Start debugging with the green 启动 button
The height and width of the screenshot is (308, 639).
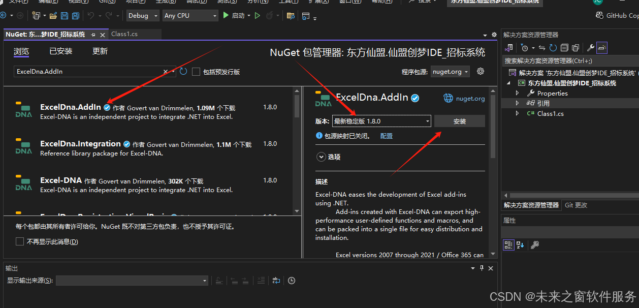234,16
